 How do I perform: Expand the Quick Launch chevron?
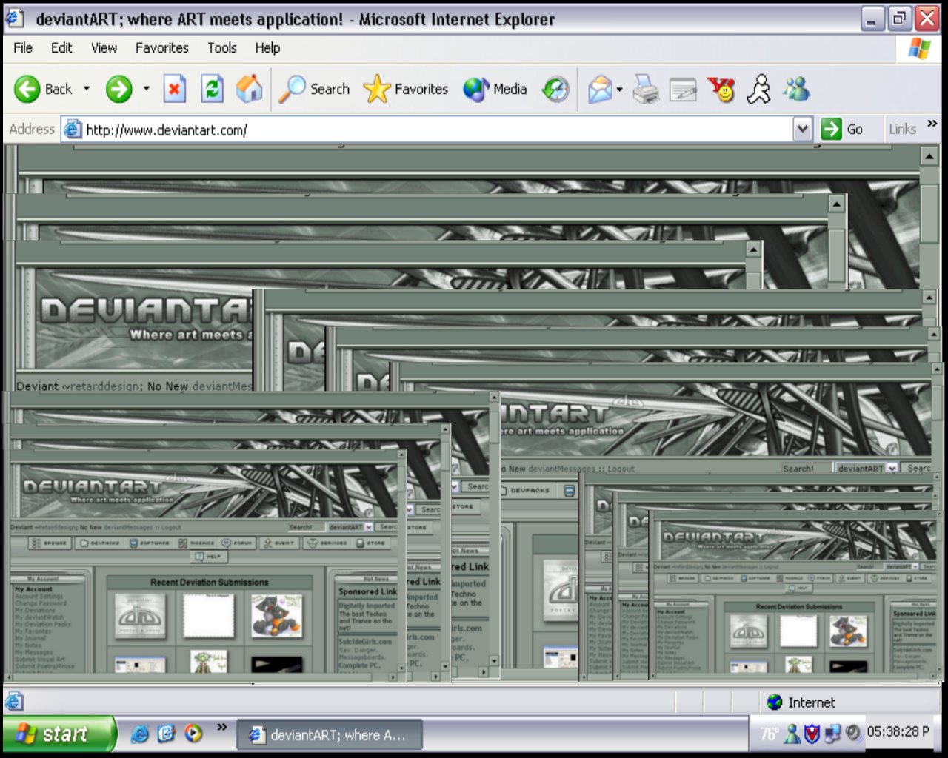pos(221,728)
